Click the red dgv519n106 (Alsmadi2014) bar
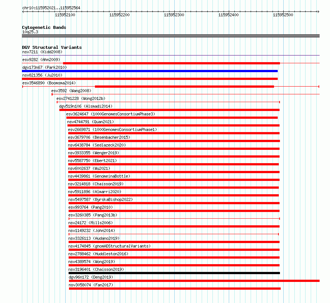 [169, 110]
